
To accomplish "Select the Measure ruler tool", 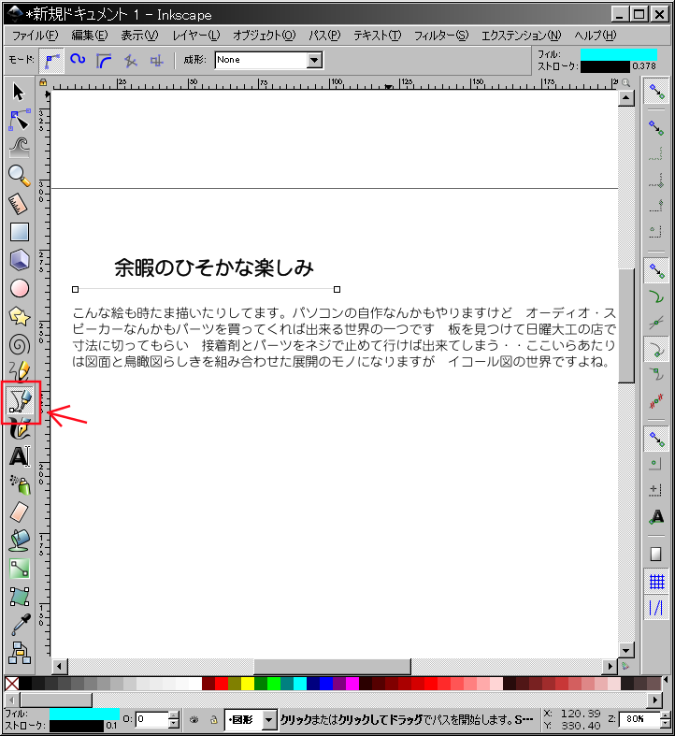I will [20, 204].
